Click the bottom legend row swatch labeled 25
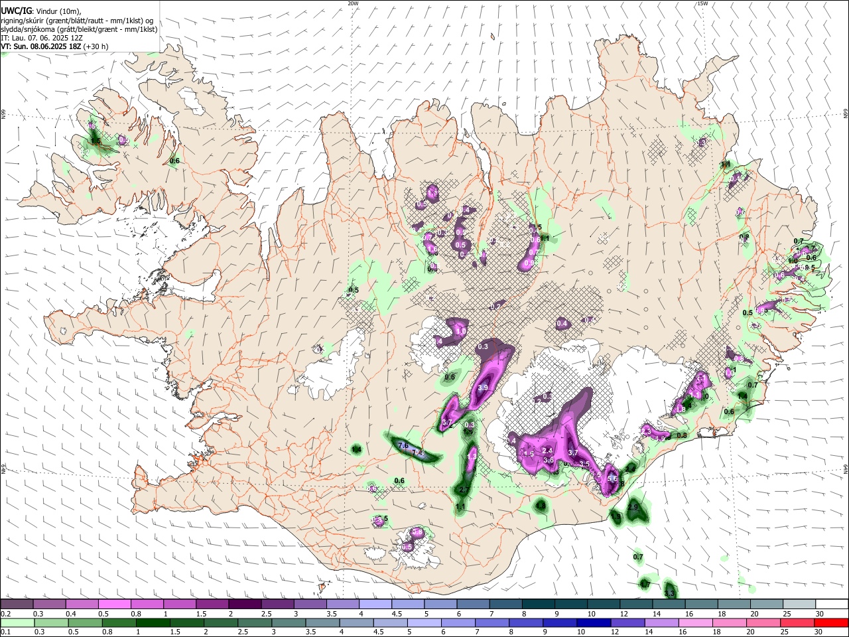The width and height of the screenshot is (849, 637). coord(797,623)
